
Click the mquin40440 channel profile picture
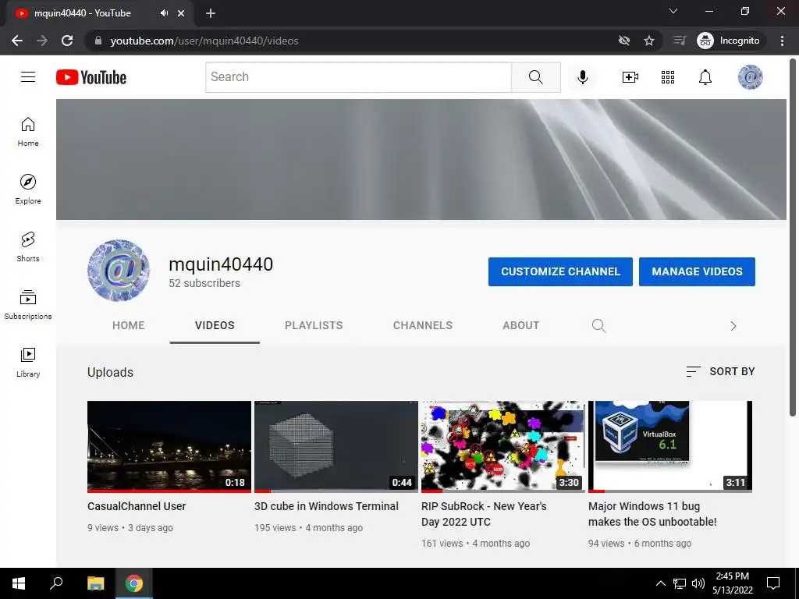pyautogui.click(x=119, y=271)
